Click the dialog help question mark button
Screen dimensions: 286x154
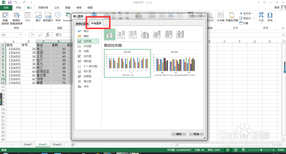click(x=193, y=15)
